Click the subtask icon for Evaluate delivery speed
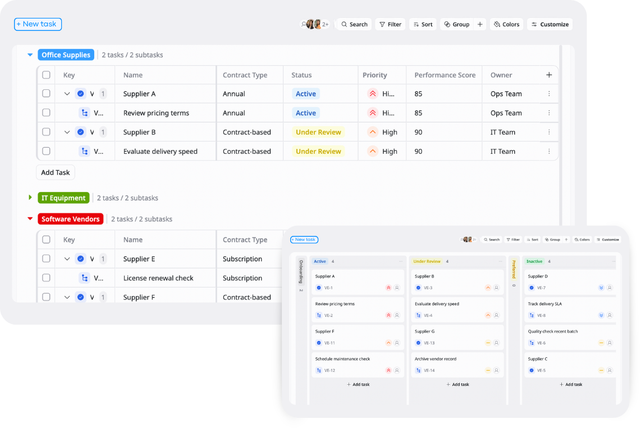641x428 pixels. (x=84, y=152)
